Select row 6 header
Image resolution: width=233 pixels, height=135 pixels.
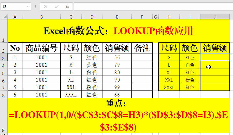[4, 79]
